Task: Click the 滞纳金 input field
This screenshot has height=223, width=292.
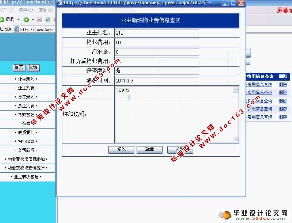Action: coord(157,52)
